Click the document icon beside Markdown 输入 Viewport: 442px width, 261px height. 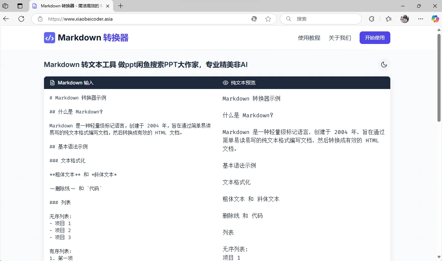click(52, 83)
